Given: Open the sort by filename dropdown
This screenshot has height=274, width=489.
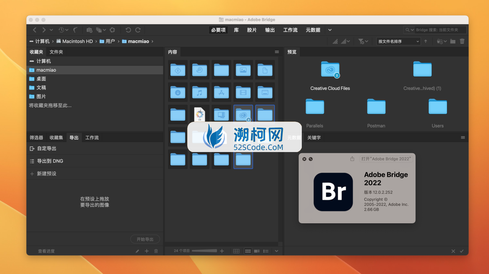Looking at the screenshot, I should pos(398,41).
